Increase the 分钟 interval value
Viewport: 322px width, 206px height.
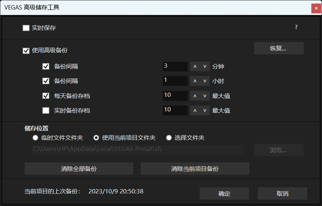point(195,66)
